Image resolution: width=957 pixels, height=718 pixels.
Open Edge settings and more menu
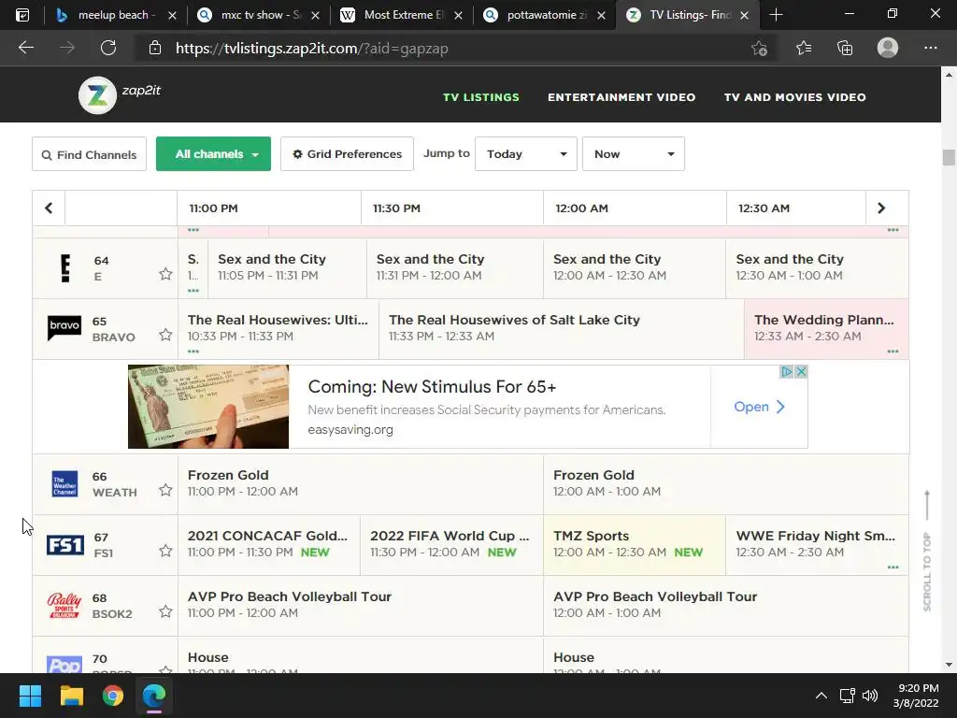pos(930,48)
